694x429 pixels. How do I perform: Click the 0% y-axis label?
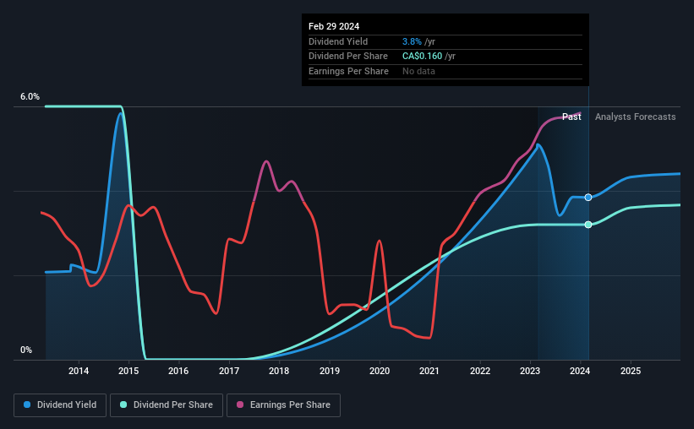pyautogui.click(x=26, y=350)
